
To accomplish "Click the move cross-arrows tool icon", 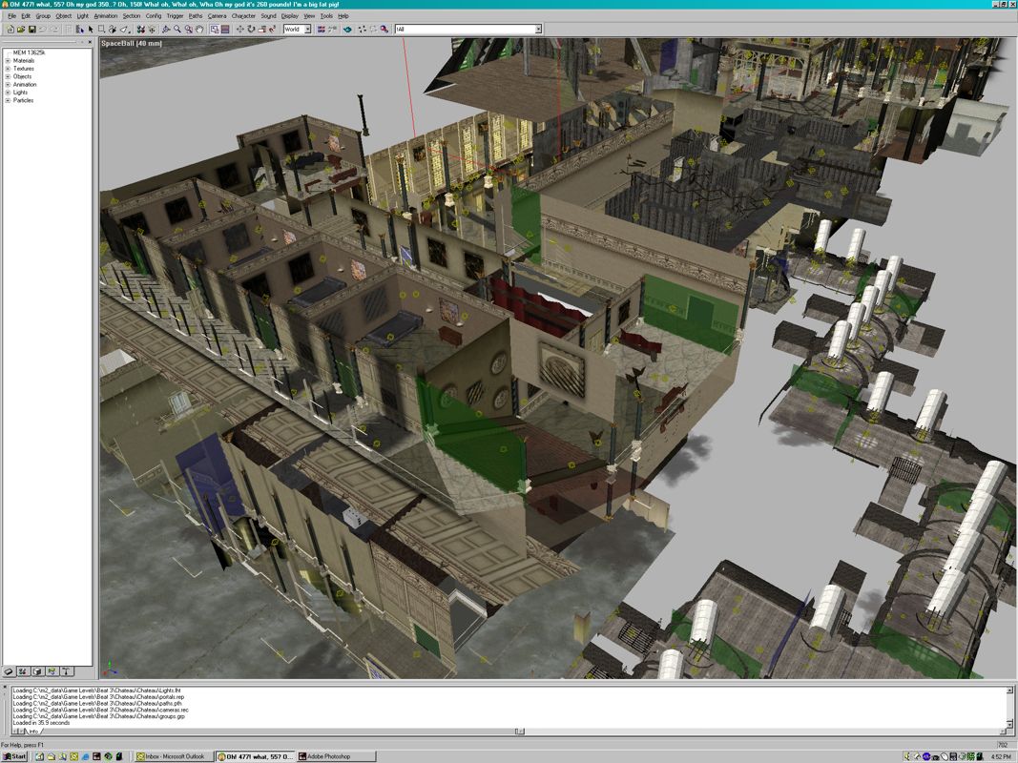I will (239, 30).
